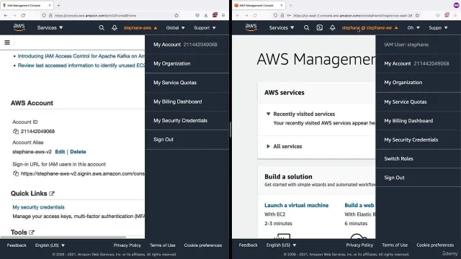Click search icon in right console

click(x=306, y=27)
